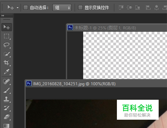Select the History Brush tool
The height and width of the screenshot is (128, 167).
(7, 108)
